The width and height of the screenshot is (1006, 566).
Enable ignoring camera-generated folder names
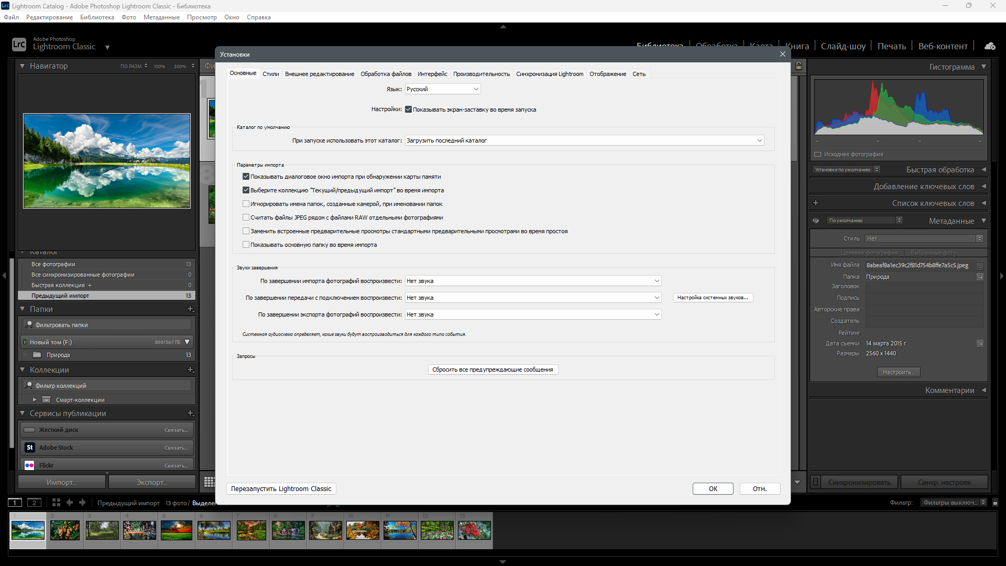tap(246, 204)
